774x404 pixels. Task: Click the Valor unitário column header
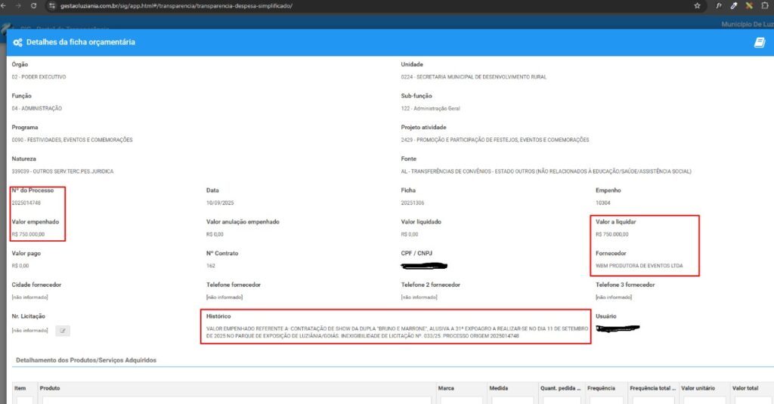click(699, 388)
